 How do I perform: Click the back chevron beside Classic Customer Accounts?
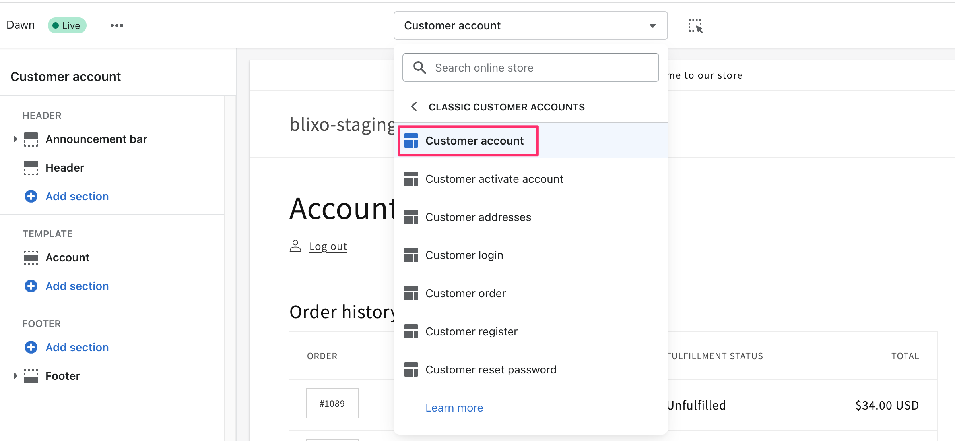tap(414, 106)
